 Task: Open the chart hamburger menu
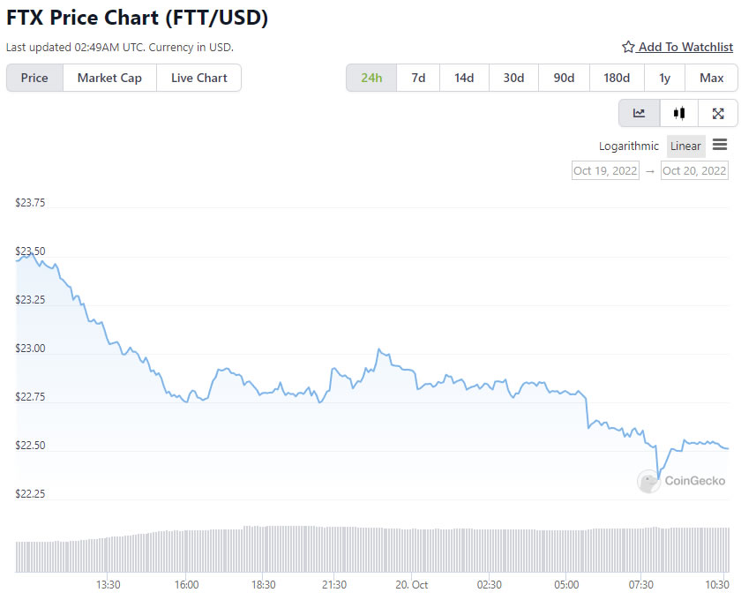click(x=720, y=145)
